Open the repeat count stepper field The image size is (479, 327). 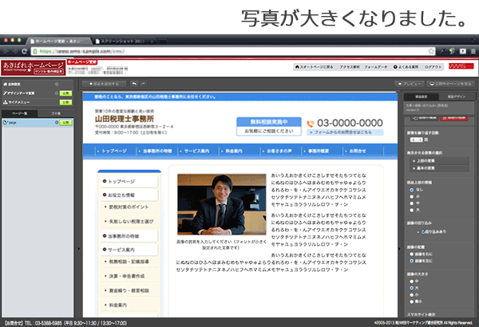414,139
